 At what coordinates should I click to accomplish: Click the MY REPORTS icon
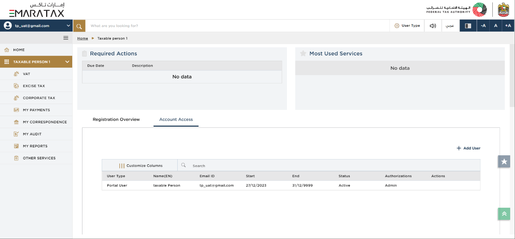pos(16,146)
